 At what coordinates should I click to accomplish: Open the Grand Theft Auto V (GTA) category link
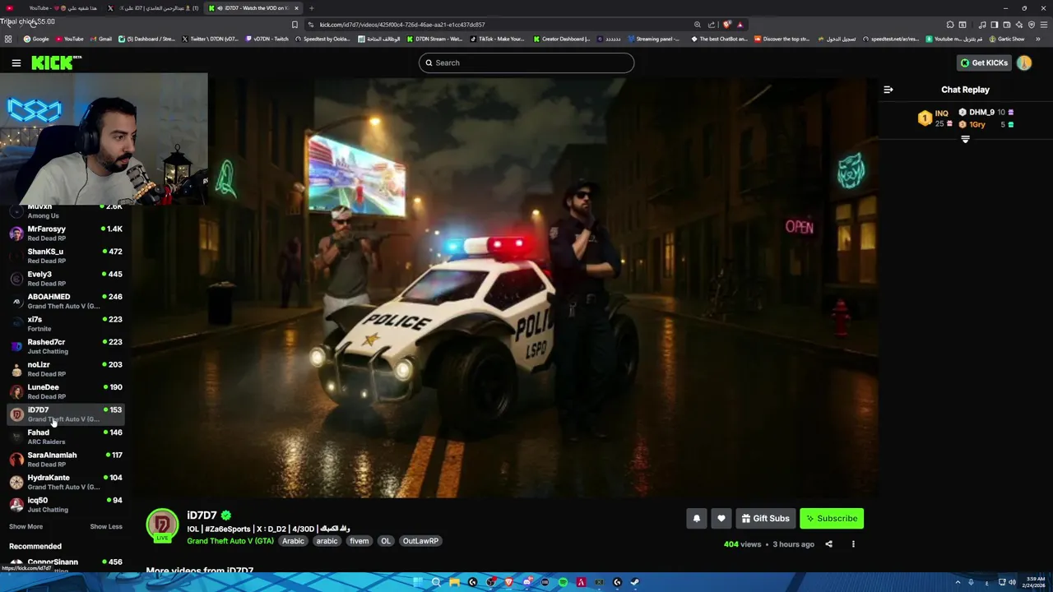click(x=230, y=541)
